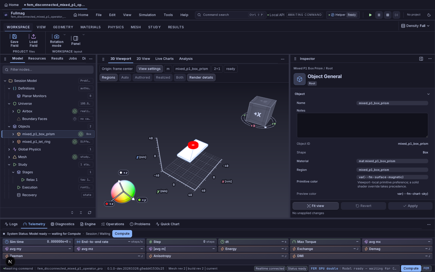Click the Load Field icon
This screenshot has width=435, height=272.
(x=33, y=36)
